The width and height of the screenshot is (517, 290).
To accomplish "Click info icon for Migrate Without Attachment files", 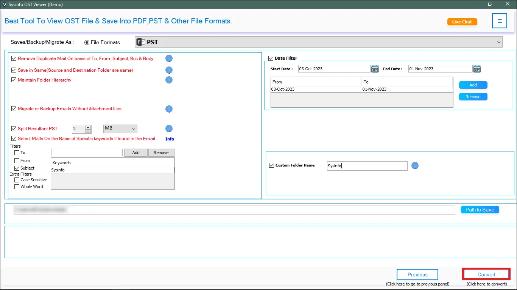I will pyautogui.click(x=169, y=109).
